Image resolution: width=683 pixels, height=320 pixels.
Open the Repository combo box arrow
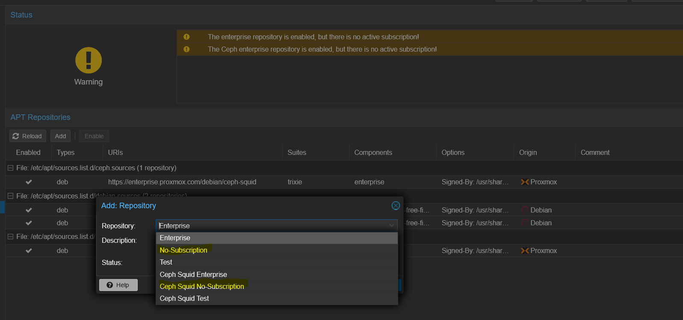(x=392, y=226)
